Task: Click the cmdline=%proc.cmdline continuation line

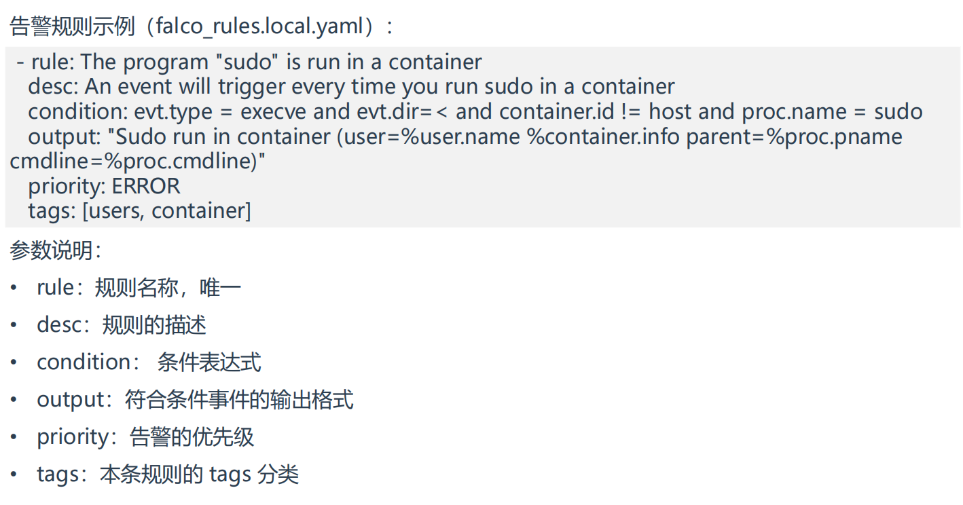Action: (139, 161)
